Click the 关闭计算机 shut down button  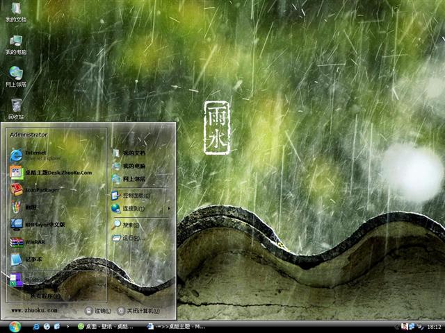[138, 311]
